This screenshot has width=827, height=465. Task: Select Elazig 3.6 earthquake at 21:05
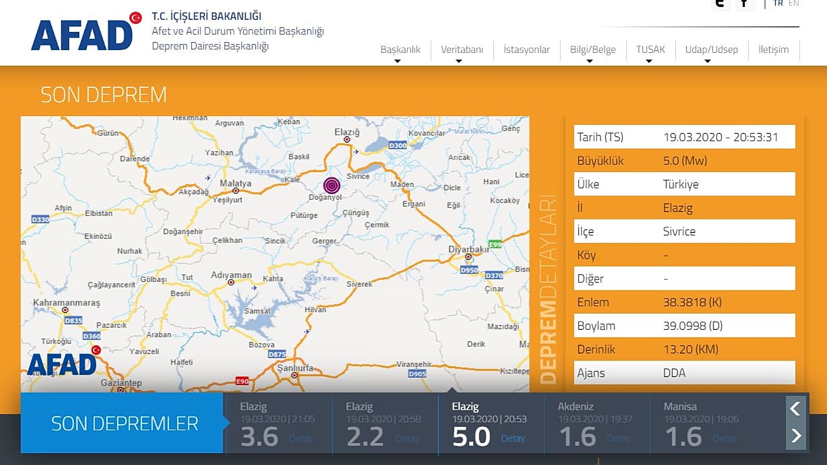click(279, 425)
